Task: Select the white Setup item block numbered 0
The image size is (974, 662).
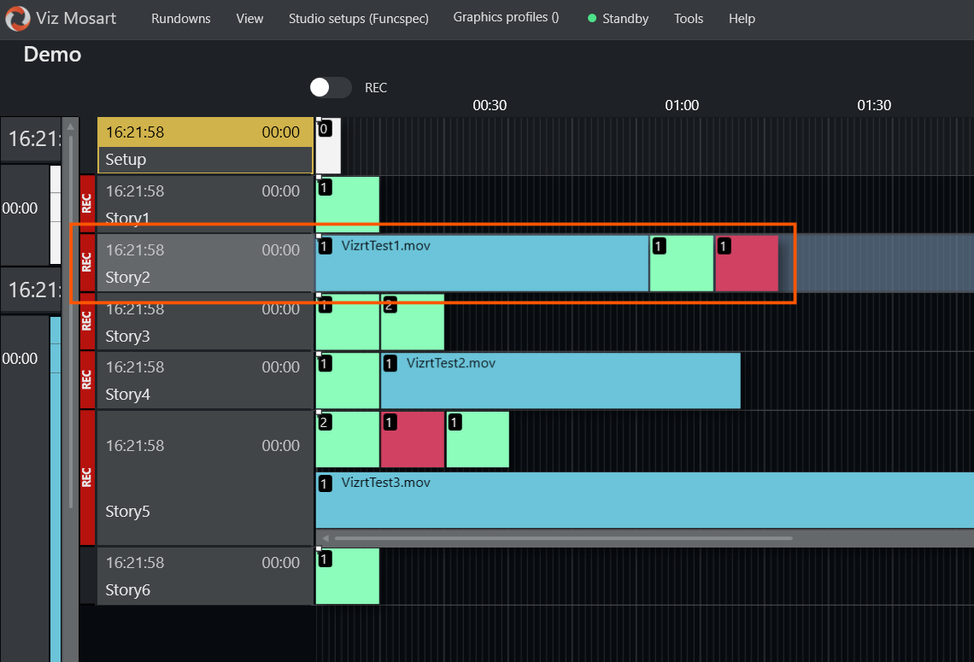Action: coord(328,146)
